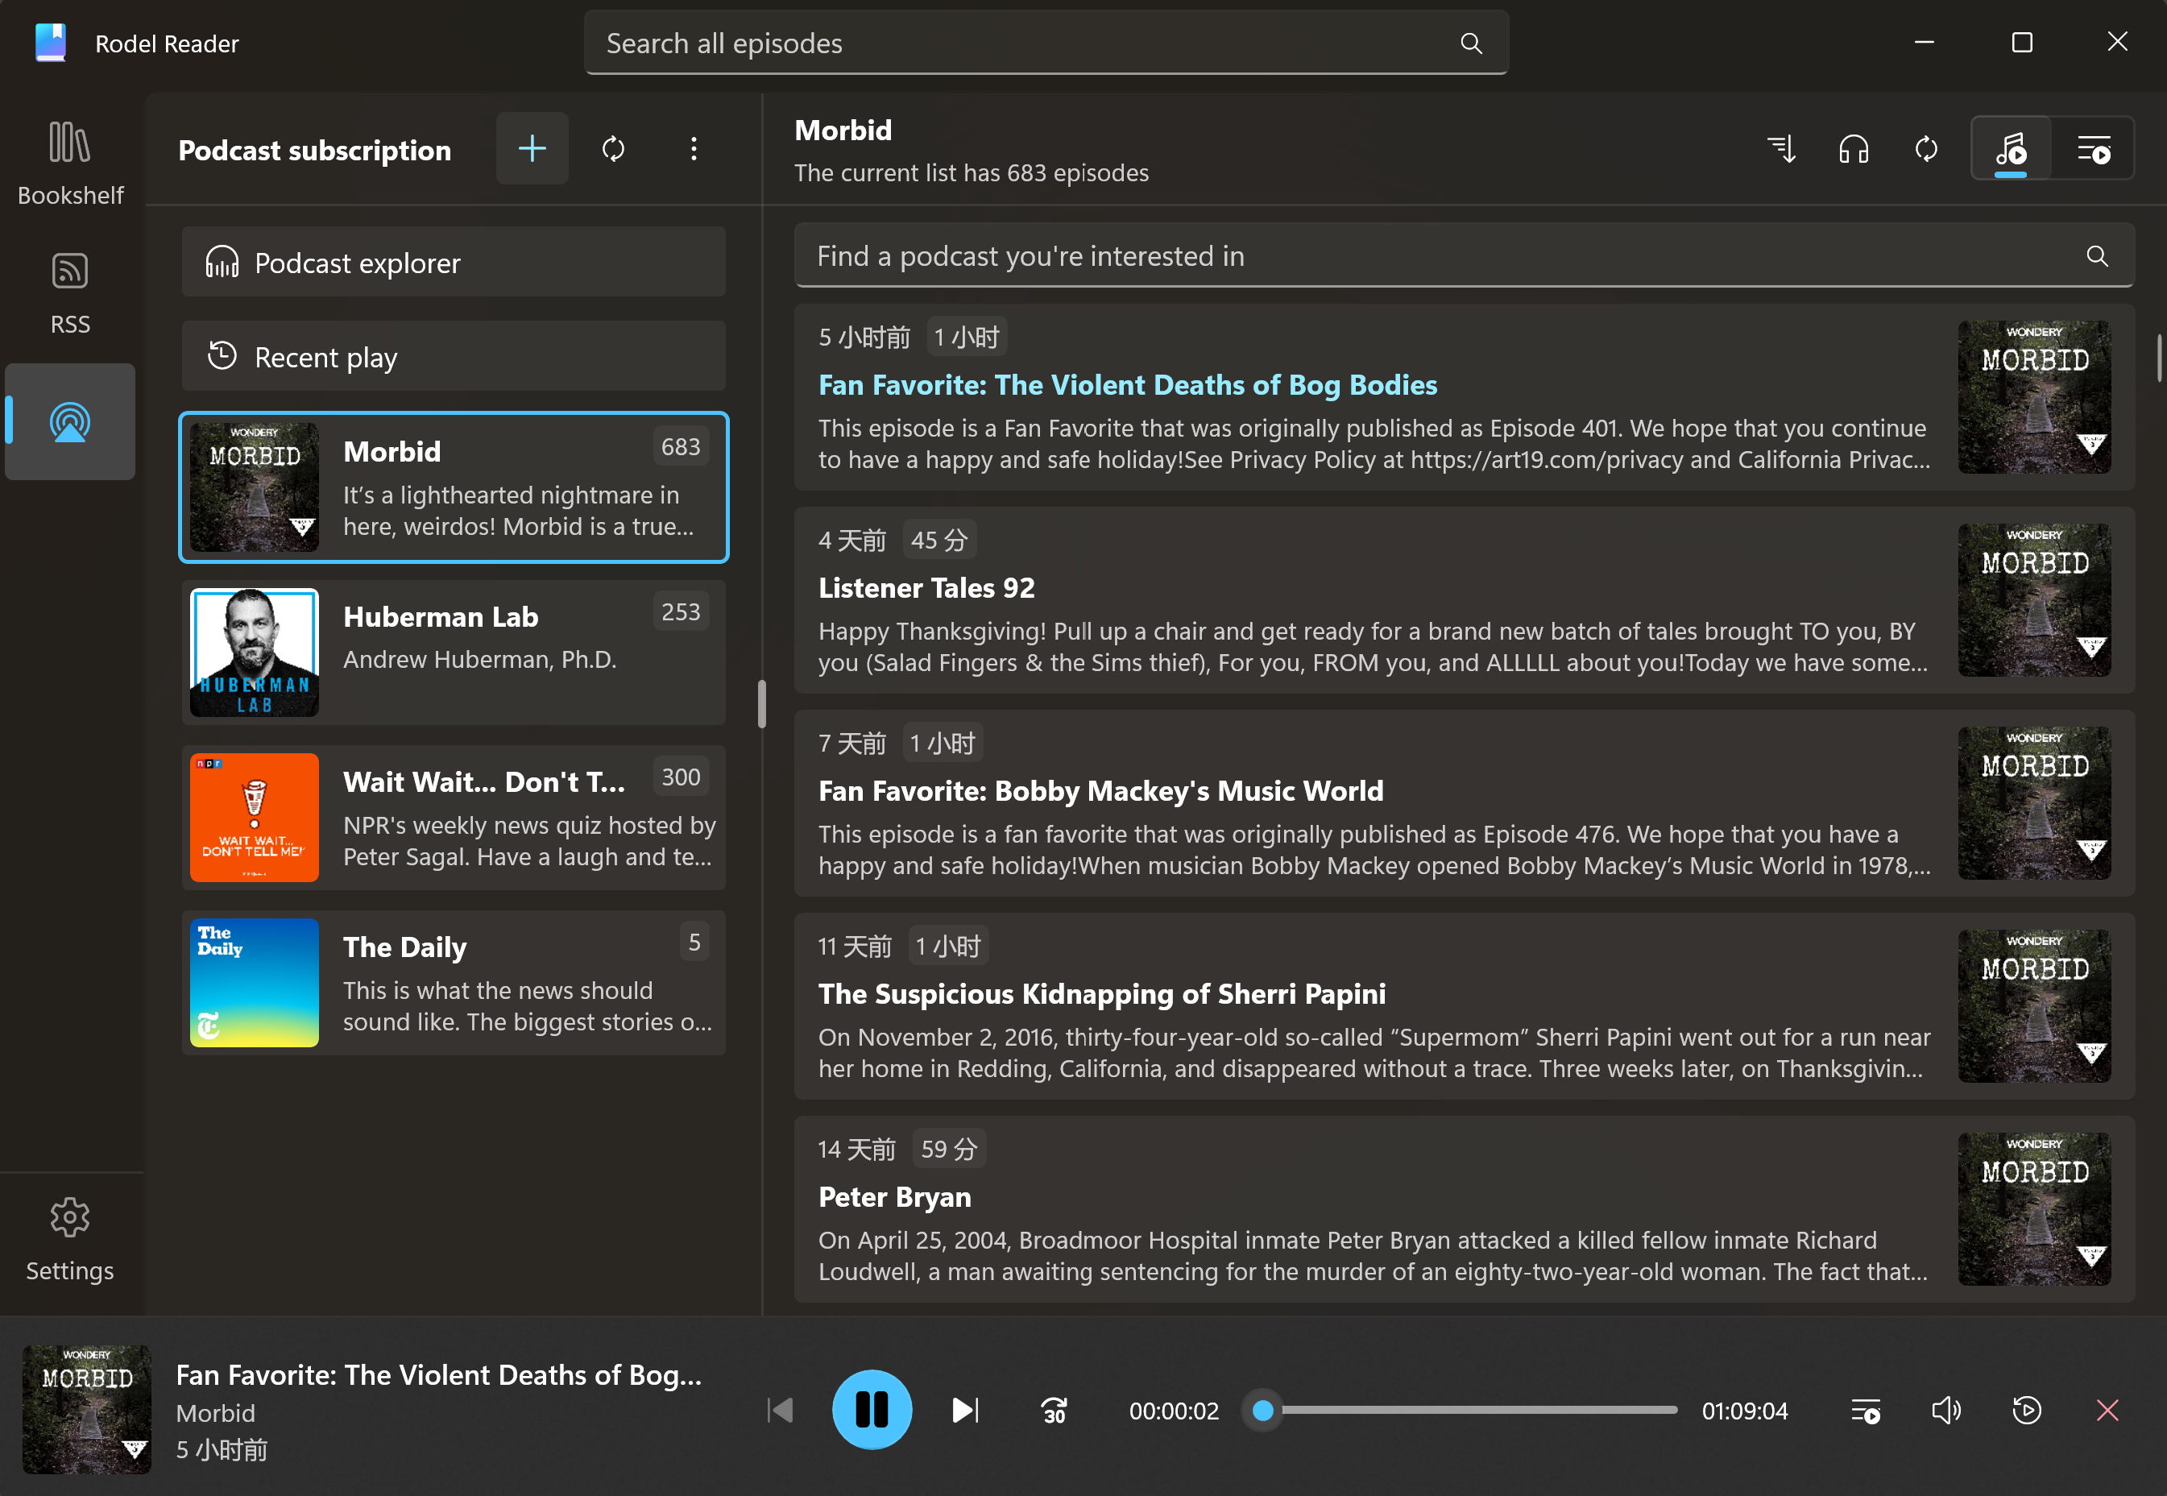The image size is (2167, 1496).
Task: Open the player queue list icon
Action: [x=1865, y=1410]
